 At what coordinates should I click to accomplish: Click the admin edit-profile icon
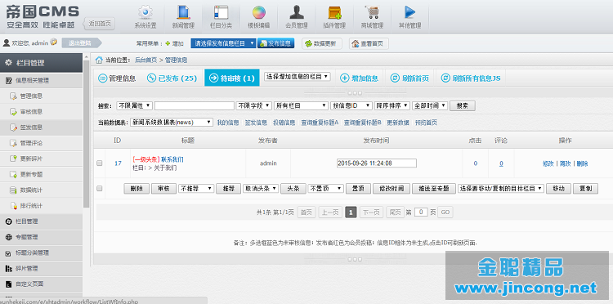tap(54, 42)
